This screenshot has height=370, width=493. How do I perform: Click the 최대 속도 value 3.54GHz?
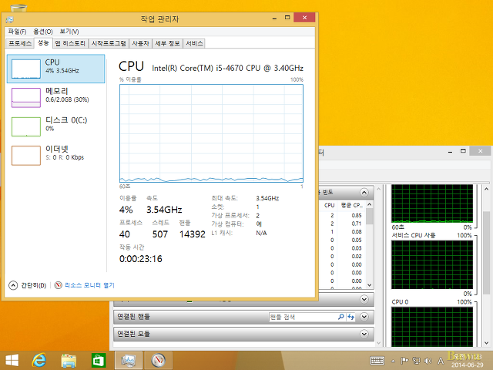(x=267, y=198)
